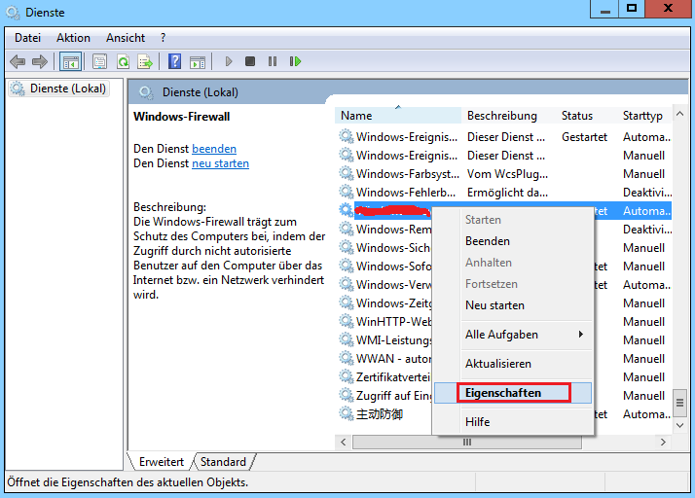Click 'Ermöglicht da...' description cell
The width and height of the screenshot is (695, 498).
click(507, 193)
